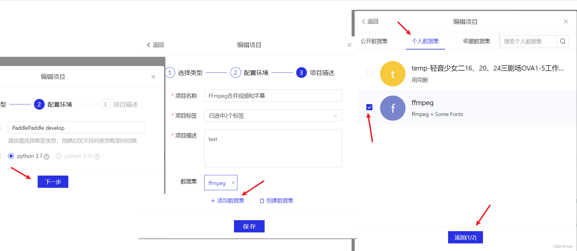The image size is (577, 251).
Task: Click step 1 选择类型 in middle dialog
Action: (184, 73)
